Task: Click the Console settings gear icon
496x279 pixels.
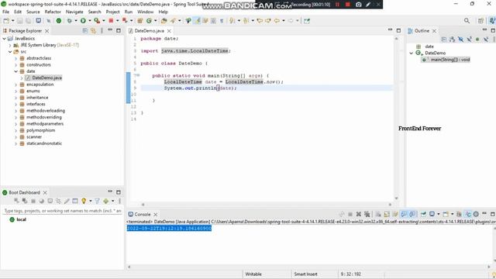Action: coord(476,214)
